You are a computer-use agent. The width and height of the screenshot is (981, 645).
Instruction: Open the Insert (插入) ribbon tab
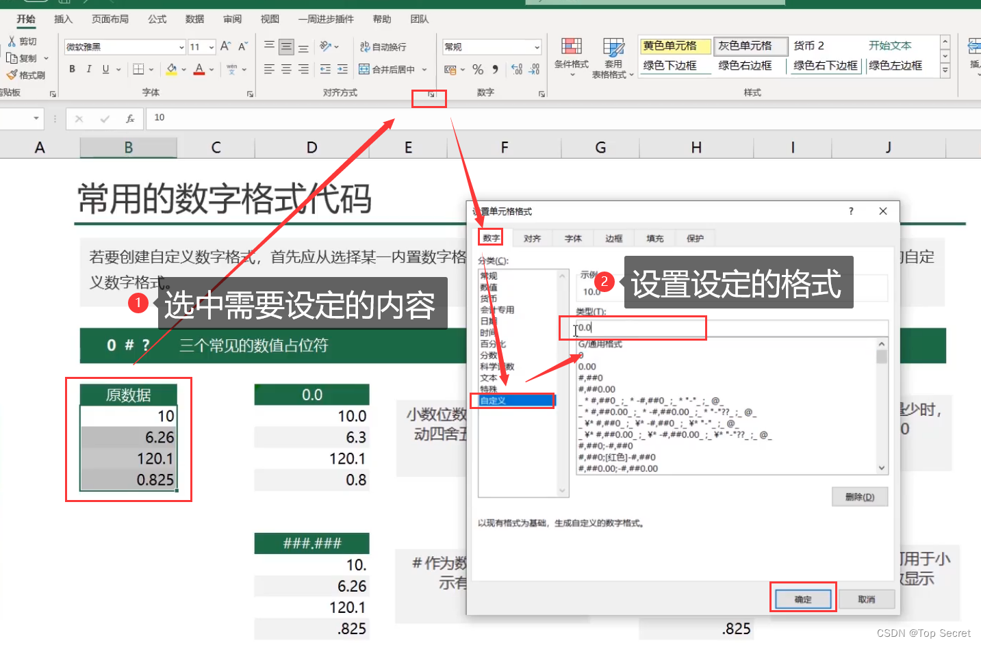tap(63, 19)
